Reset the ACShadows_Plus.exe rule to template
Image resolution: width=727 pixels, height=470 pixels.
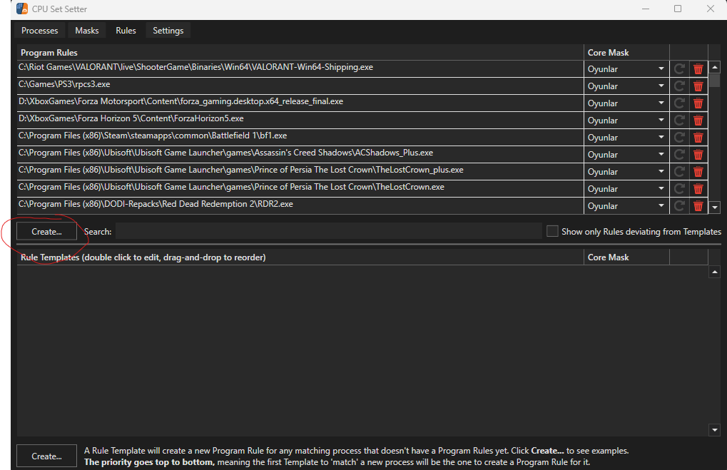(679, 155)
